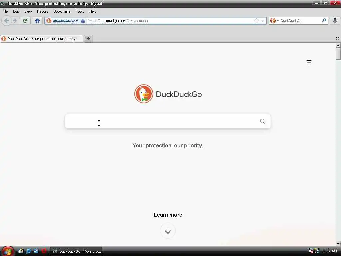
Task: Click the first quick launch icon beside Start
Action: click(x=21, y=251)
